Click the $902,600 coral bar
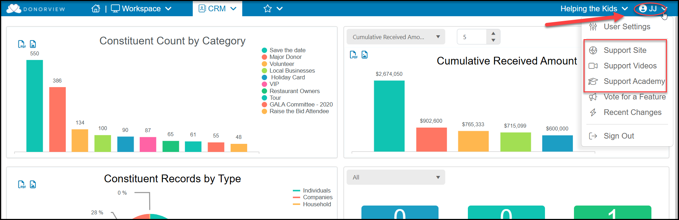Viewport: 679px width, 220px height. 431,140
